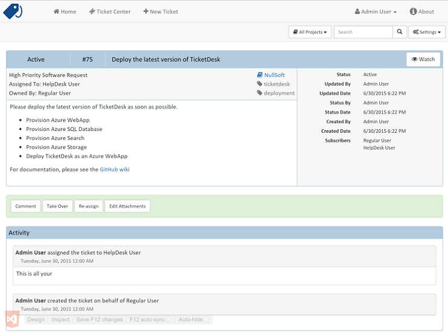Expand the All Projects dropdown
The height and width of the screenshot is (333, 448).
pyautogui.click(x=310, y=32)
